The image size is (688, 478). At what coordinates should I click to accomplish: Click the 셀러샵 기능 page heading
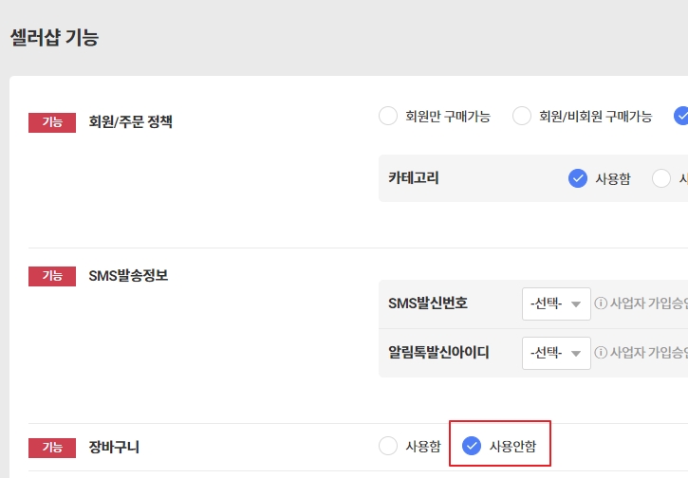[54, 37]
